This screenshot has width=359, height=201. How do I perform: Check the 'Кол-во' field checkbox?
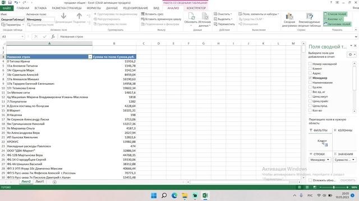[x=310, y=111]
